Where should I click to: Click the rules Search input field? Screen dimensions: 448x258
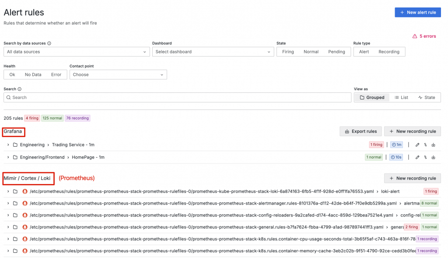click(178, 98)
